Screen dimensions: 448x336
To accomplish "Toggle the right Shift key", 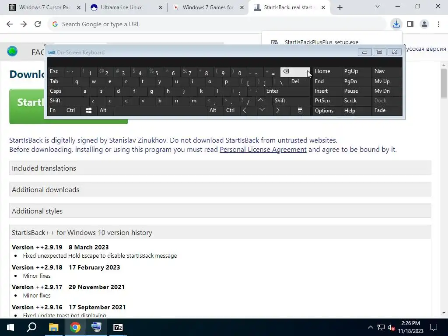I will click(291, 101).
